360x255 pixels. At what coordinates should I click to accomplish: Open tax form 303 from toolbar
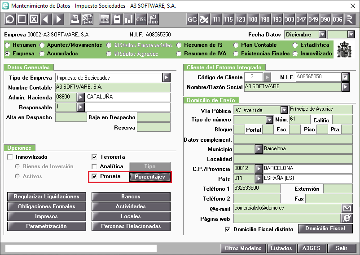tap(289, 19)
